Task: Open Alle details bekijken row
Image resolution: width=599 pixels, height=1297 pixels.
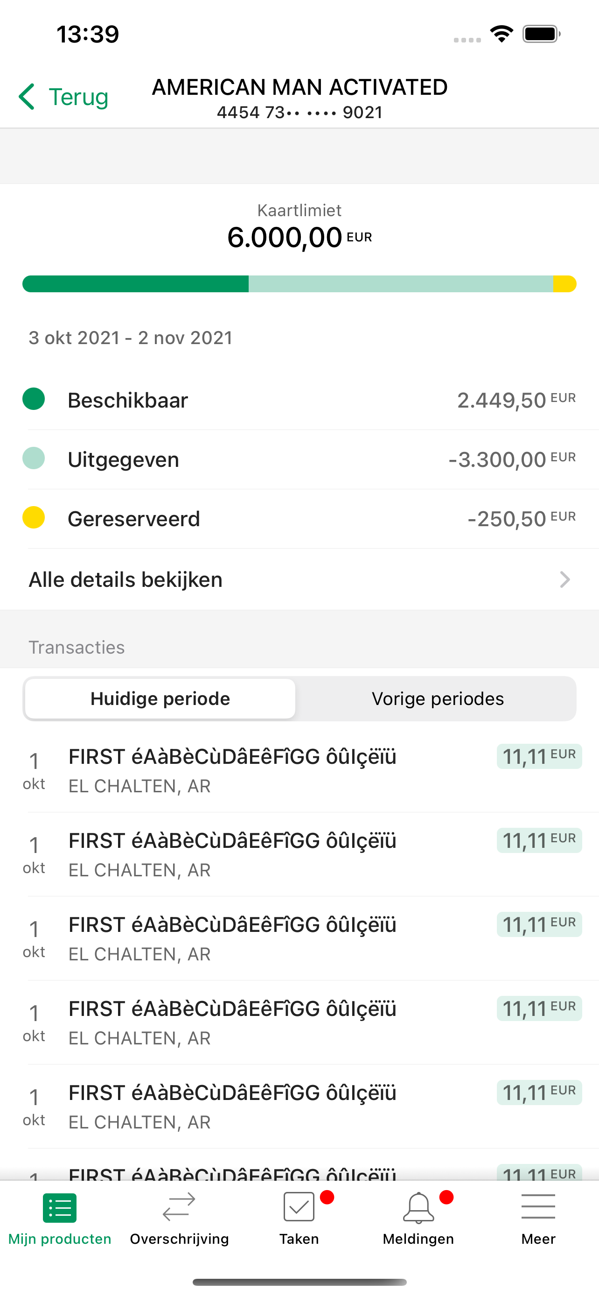Action: click(299, 579)
